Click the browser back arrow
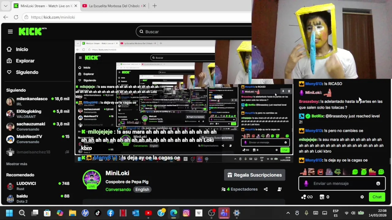This screenshot has width=392, height=220. pyautogui.click(x=6, y=17)
